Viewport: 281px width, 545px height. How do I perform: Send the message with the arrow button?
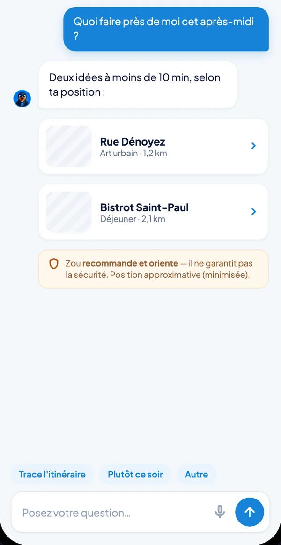(x=250, y=512)
